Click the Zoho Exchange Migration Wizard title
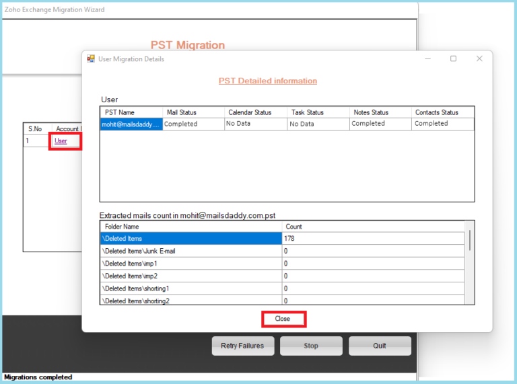Screen dimensions: 517x384 (x=55, y=9)
